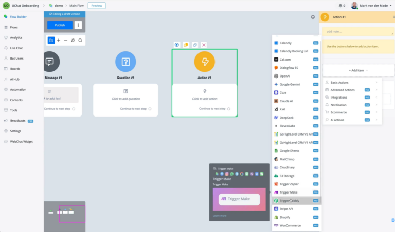Click the add note field
Viewport: 395px width, 232px height.
pyautogui.click(x=358, y=32)
